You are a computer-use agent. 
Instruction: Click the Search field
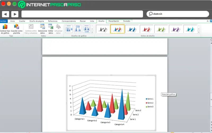[178, 14]
